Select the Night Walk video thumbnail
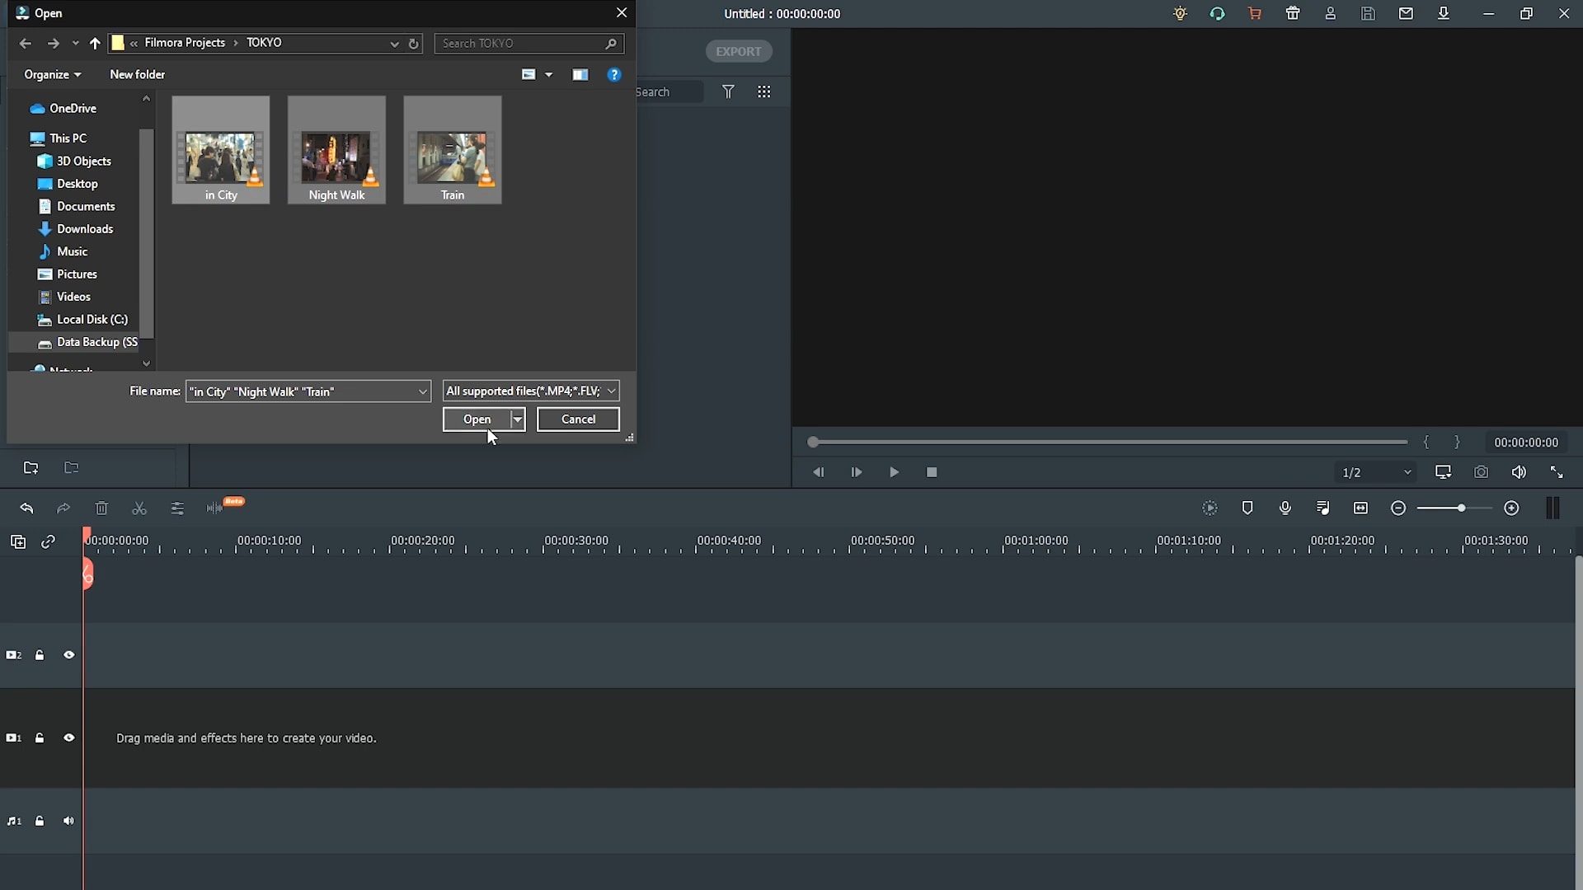This screenshot has height=890, width=1583. point(337,149)
